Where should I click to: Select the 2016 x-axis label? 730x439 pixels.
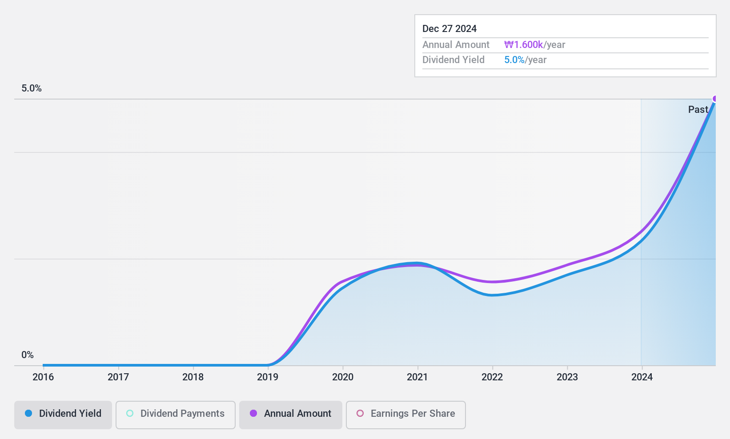43,377
